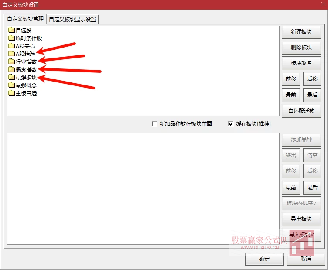Select the 行业指数 block name
This screenshot has width=328, height=270.
(26, 62)
